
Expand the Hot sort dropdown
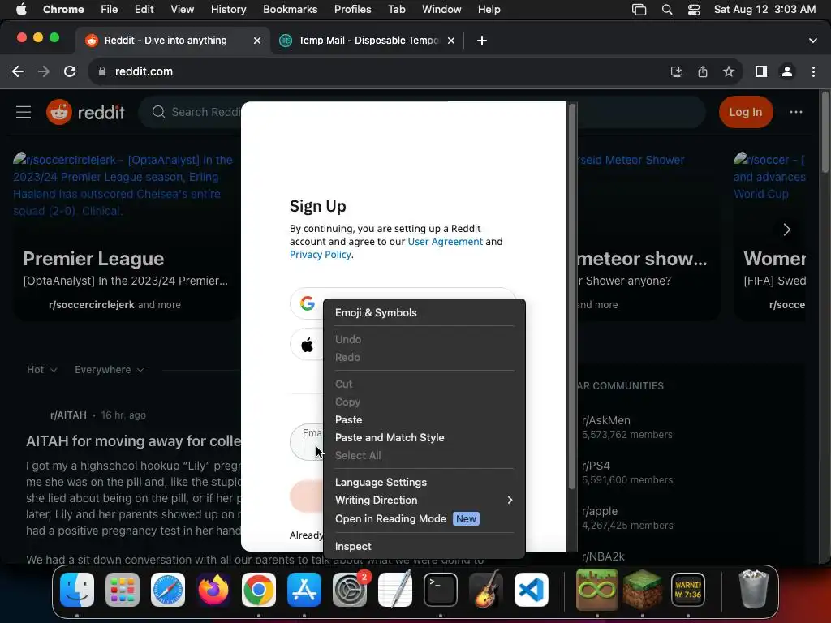tap(42, 370)
